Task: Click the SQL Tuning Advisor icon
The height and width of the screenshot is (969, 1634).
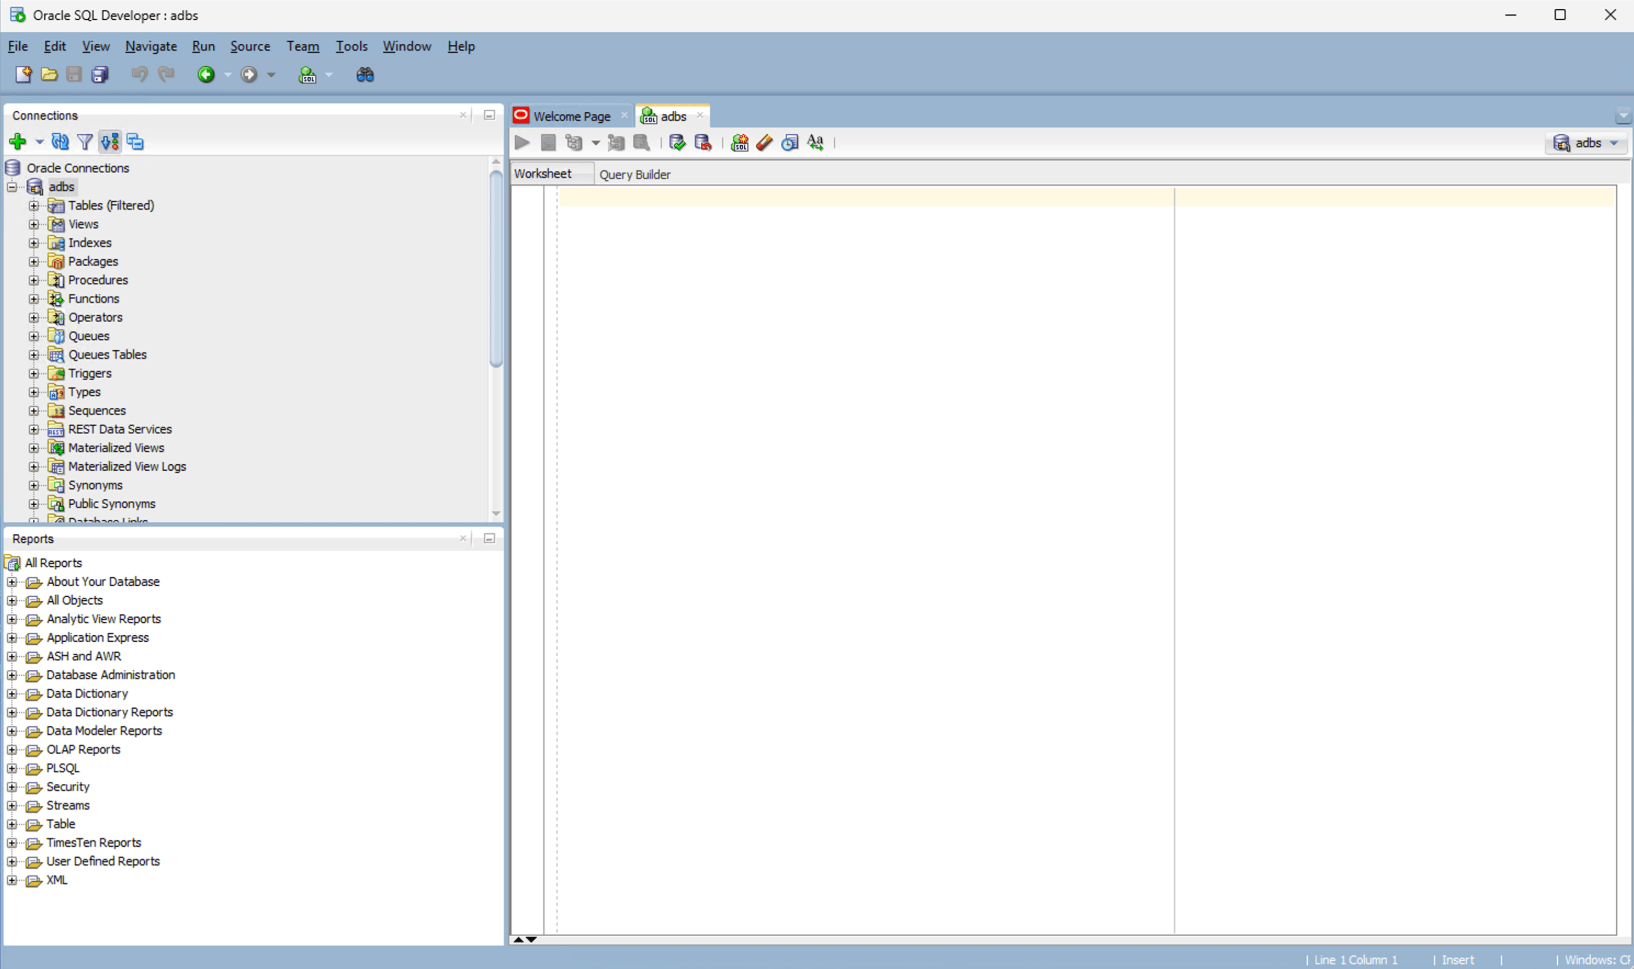Action: (642, 142)
